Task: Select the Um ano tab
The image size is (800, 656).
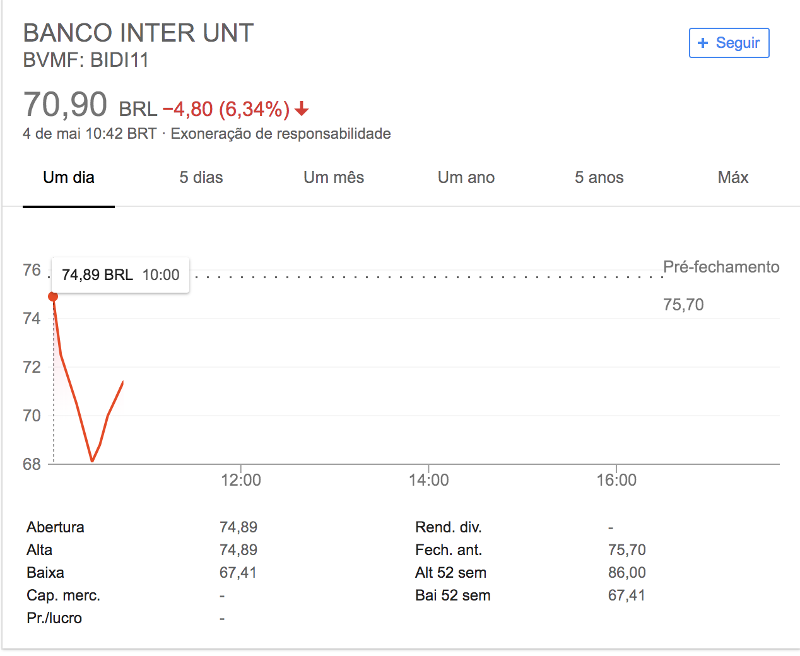Action: (466, 177)
